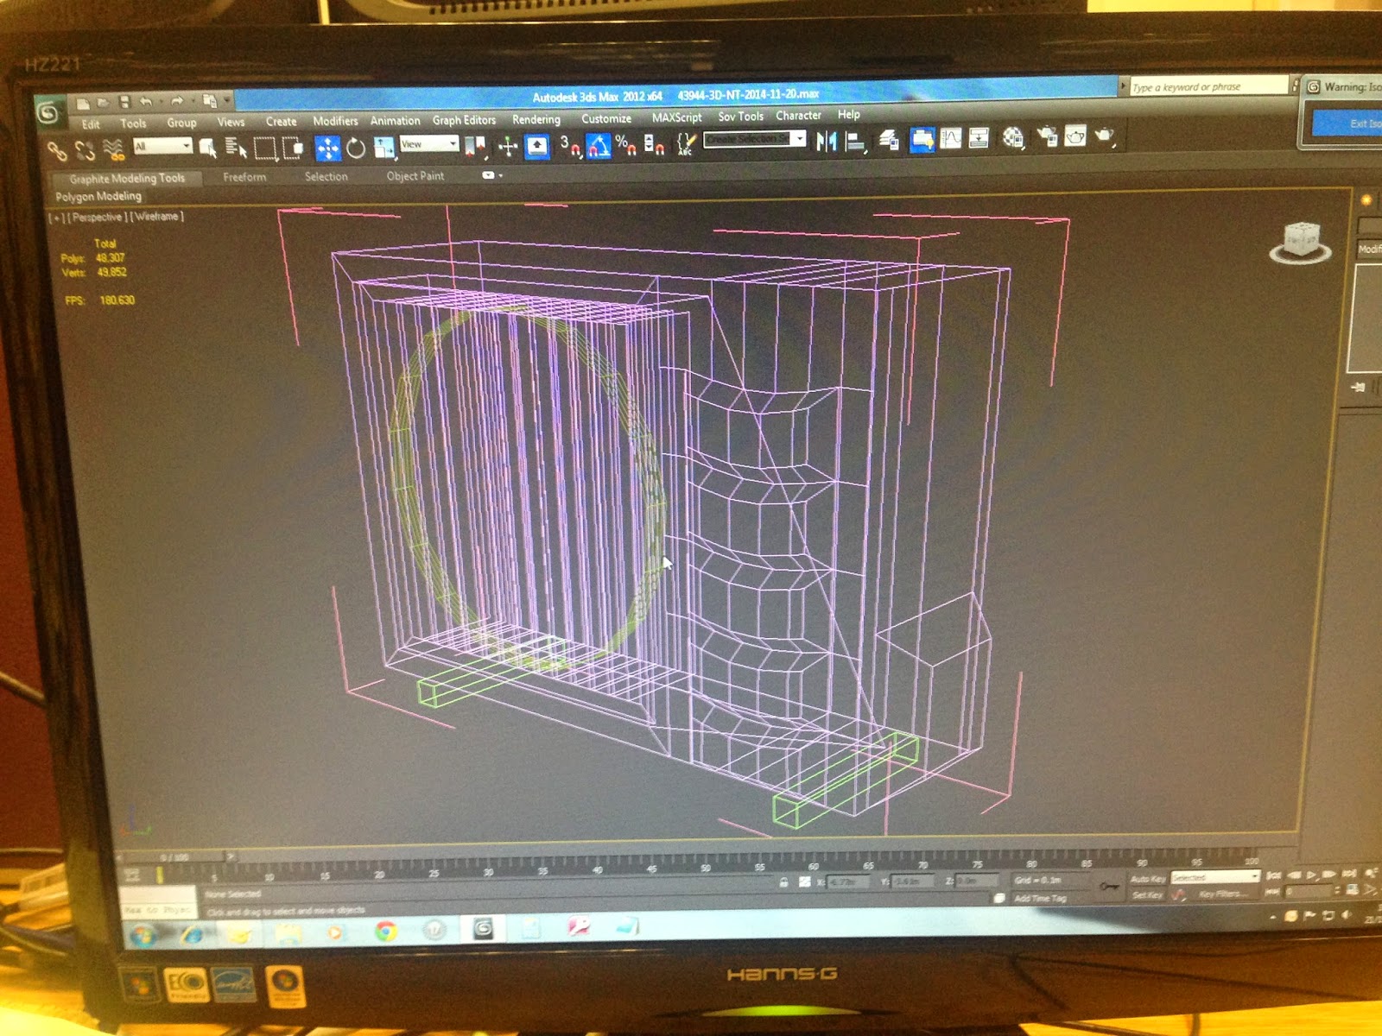Click the Auto Key button
The width and height of the screenshot is (1382, 1036).
pyautogui.click(x=1147, y=879)
